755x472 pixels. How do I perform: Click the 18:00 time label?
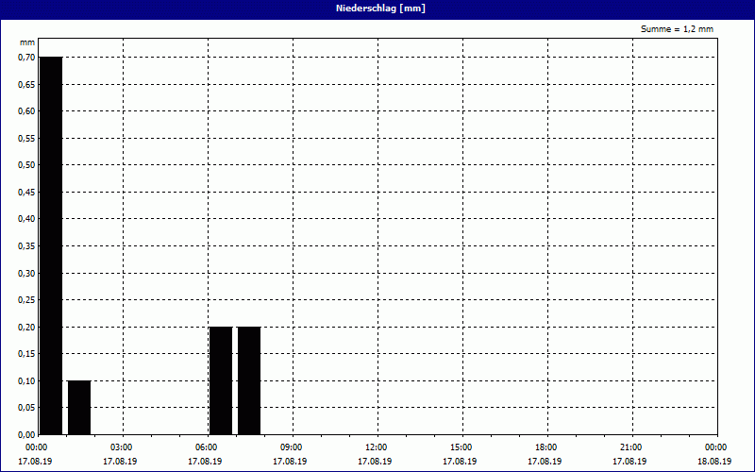click(x=546, y=447)
